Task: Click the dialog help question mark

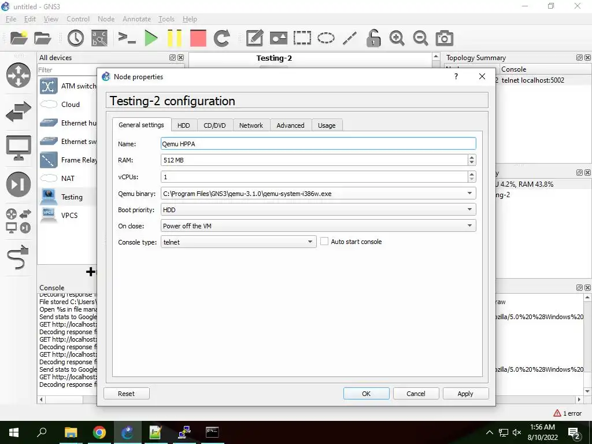Action: 456,77
